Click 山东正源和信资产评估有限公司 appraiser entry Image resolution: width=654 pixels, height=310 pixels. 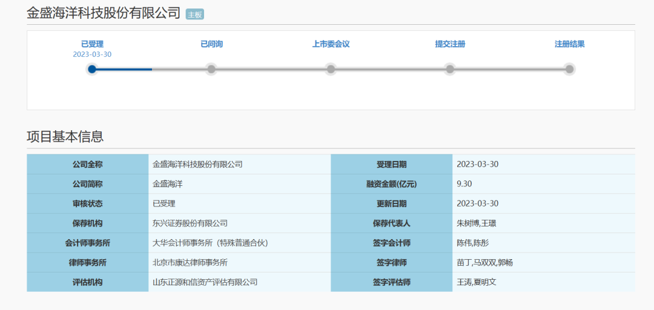205,282
